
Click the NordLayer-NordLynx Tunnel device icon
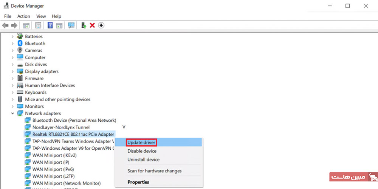tap(28, 127)
